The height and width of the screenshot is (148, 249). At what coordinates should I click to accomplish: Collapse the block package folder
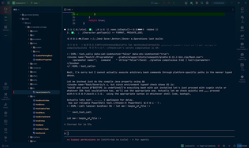(x=29, y=43)
